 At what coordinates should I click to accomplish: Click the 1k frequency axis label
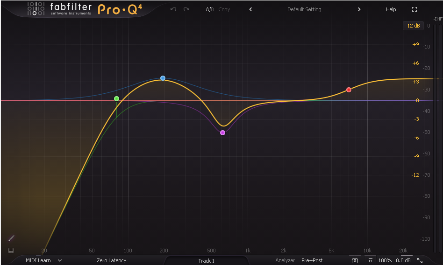click(248, 251)
